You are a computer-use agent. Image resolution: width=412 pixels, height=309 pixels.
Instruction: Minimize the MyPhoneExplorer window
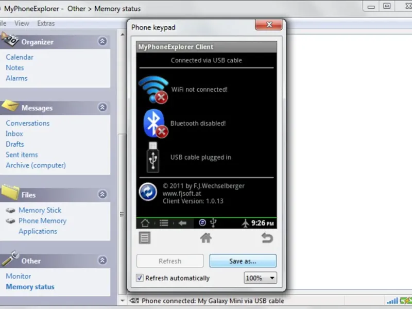click(x=371, y=6)
